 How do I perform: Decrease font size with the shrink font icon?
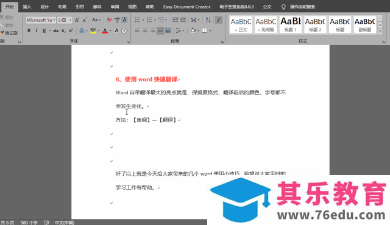pos(85,20)
